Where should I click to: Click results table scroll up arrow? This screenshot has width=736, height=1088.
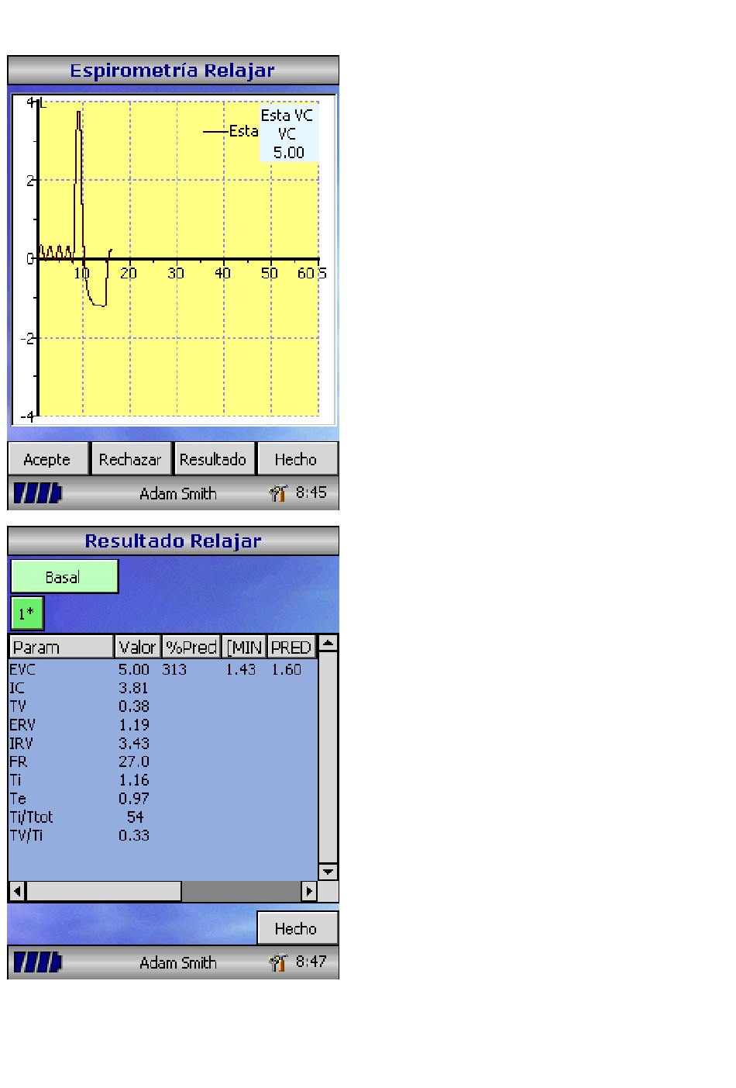tap(328, 644)
